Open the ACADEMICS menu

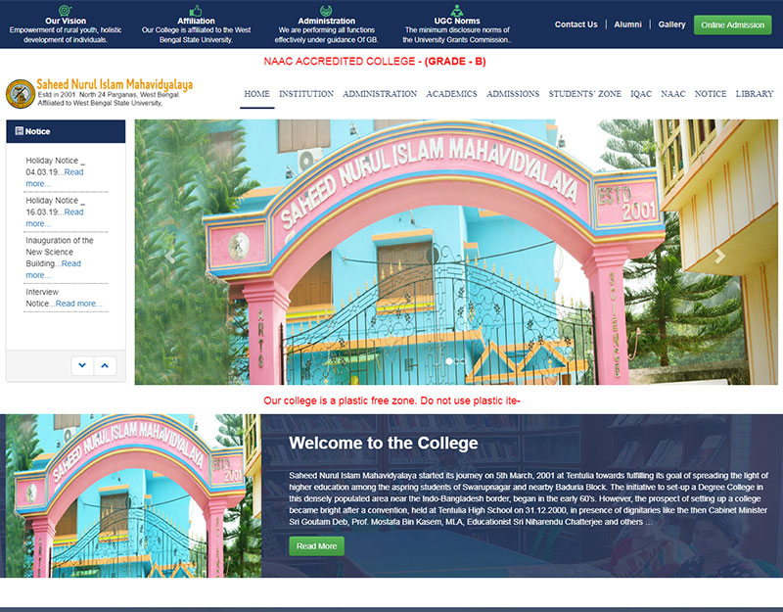(451, 93)
